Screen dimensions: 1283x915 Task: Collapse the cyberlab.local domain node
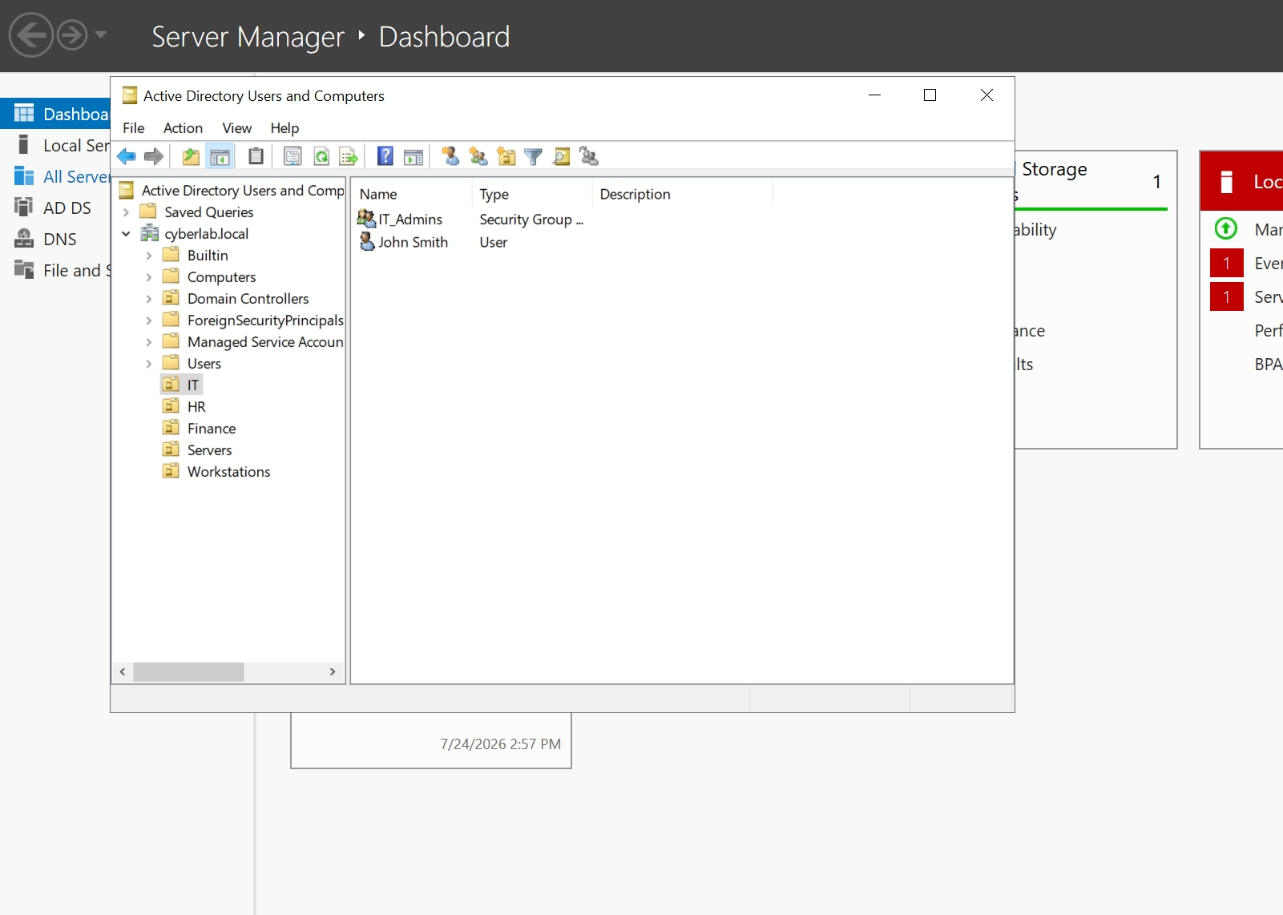[126, 234]
